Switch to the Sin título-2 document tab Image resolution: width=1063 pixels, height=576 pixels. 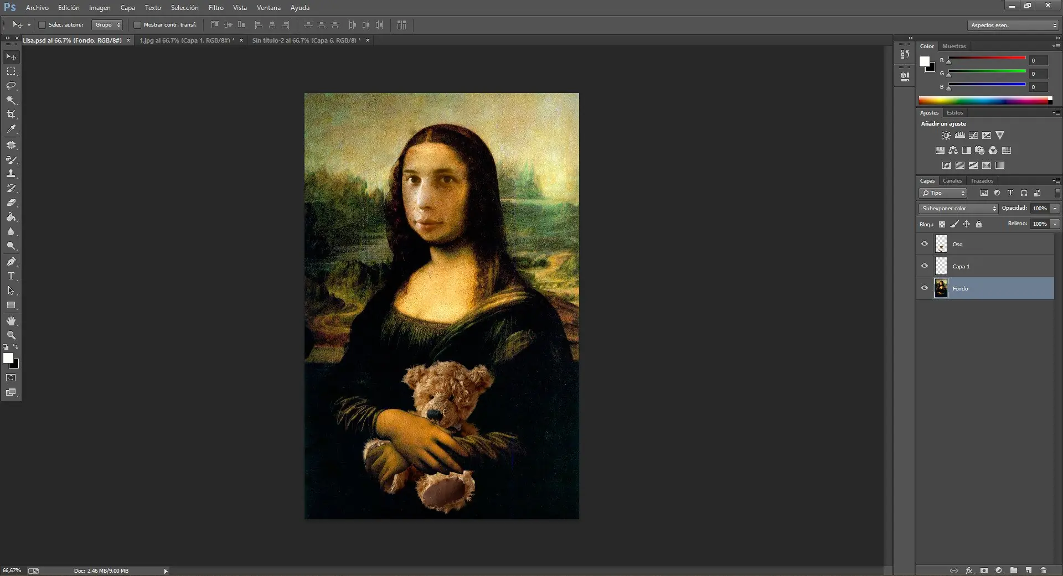click(306, 40)
